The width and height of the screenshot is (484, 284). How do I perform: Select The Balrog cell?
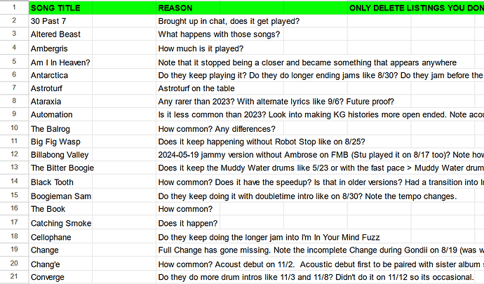(x=60, y=128)
